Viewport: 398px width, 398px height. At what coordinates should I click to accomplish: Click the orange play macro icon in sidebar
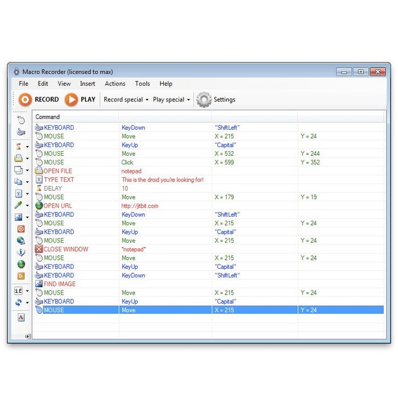21,276
